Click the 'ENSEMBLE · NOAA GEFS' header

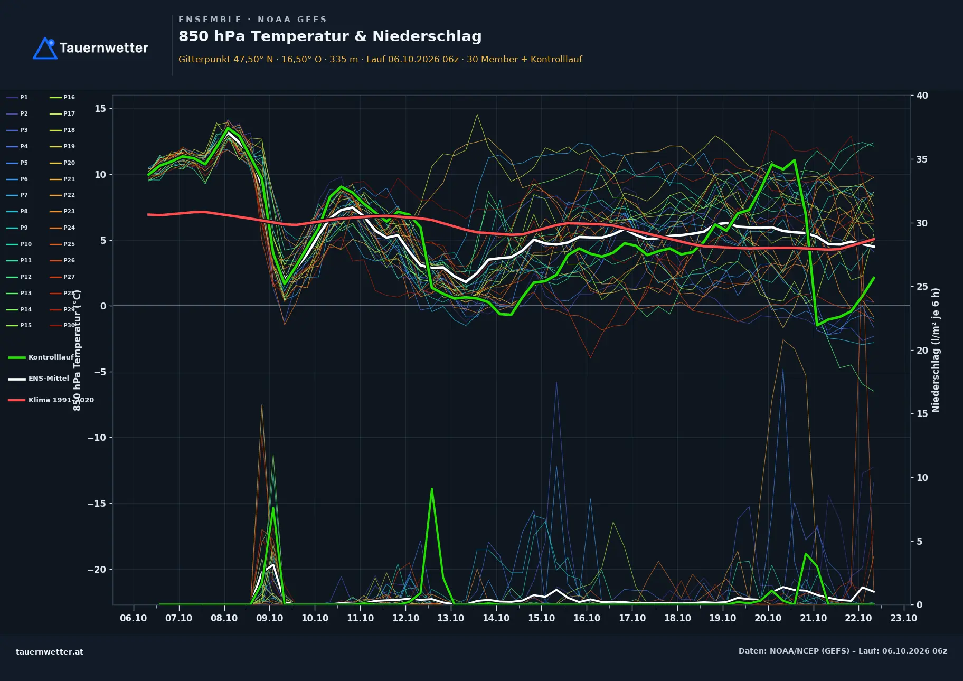tap(252, 20)
